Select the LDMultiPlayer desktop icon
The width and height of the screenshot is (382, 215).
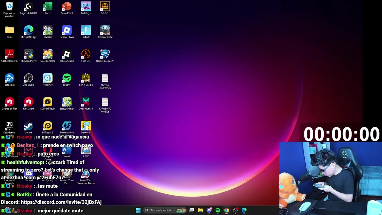coord(48,104)
